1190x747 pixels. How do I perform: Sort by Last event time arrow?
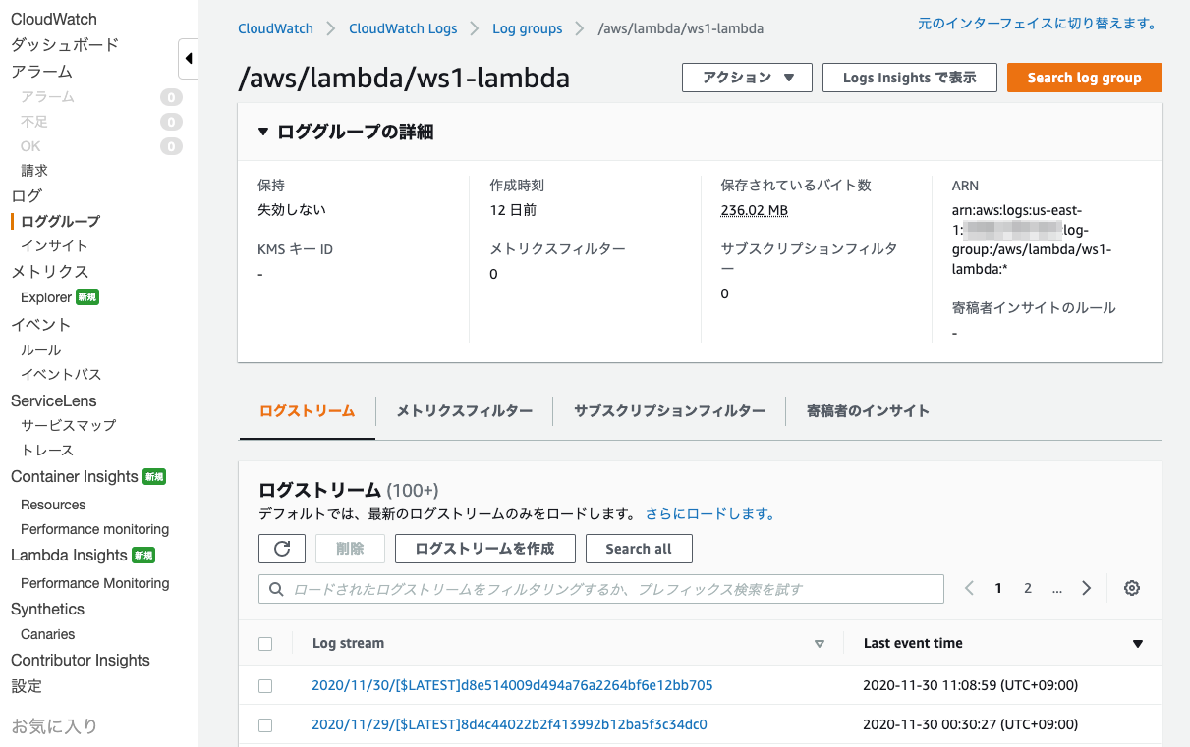coord(1138,644)
